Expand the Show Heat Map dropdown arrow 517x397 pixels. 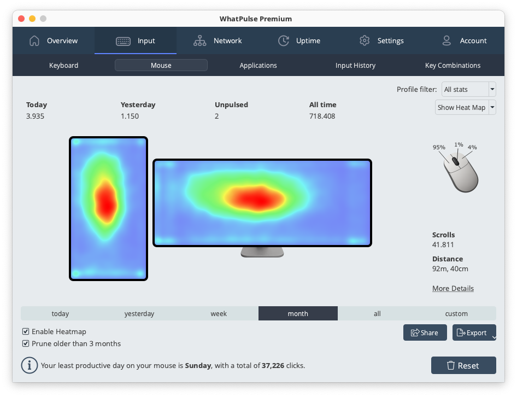492,107
